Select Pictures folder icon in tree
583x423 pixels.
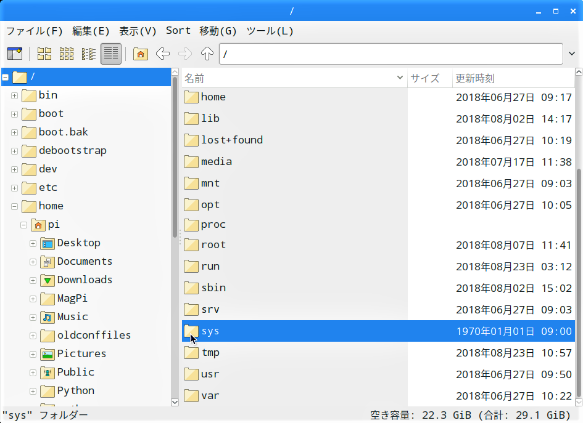pos(48,354)
